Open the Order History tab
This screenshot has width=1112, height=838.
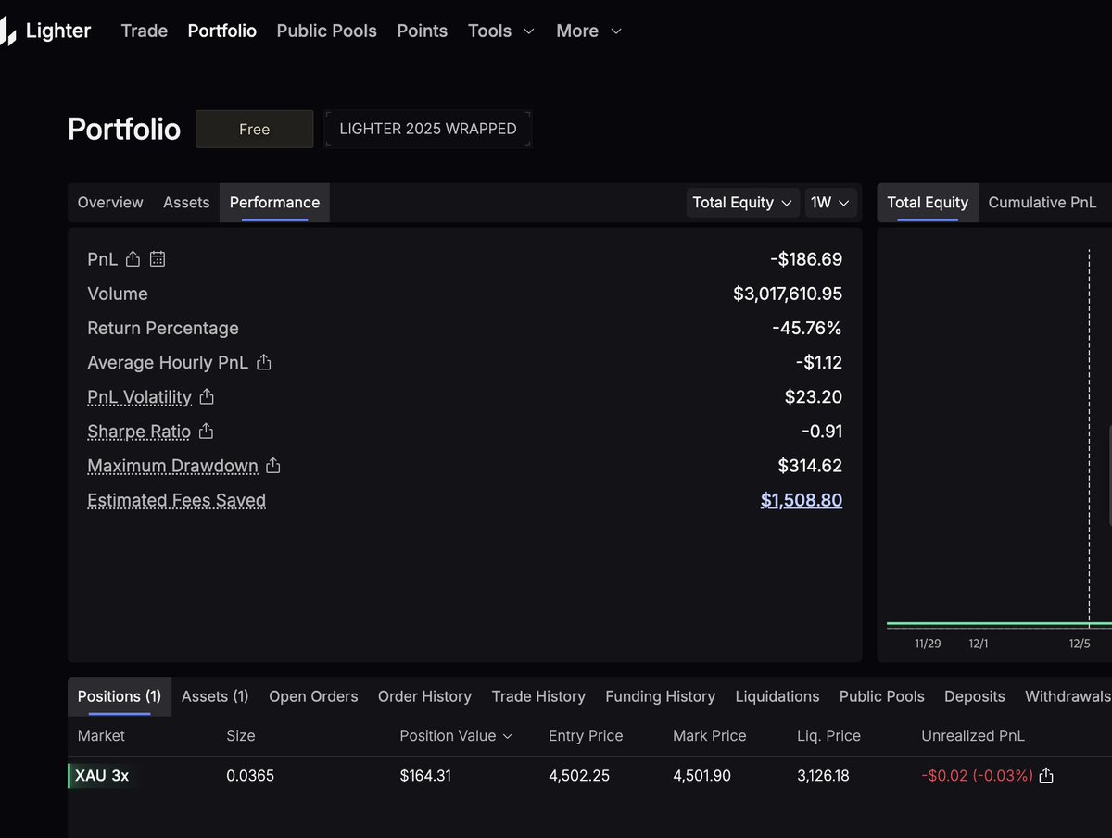[x=424, y=696]
